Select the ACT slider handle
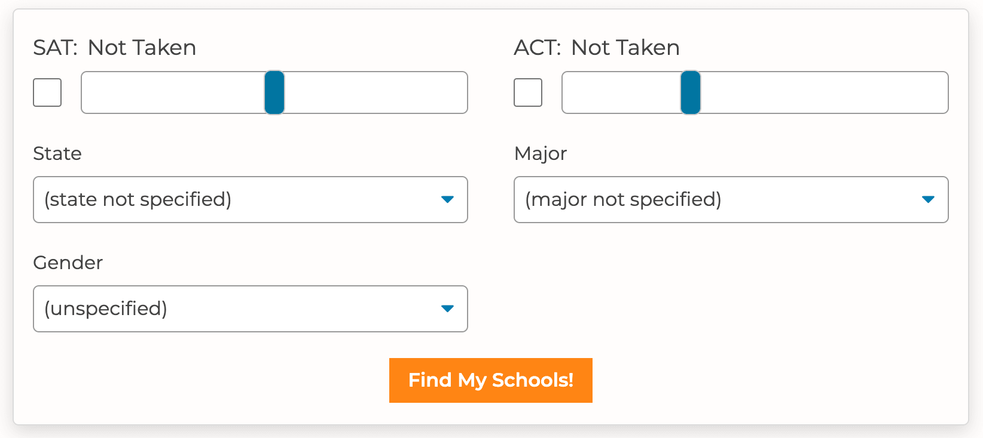Screen dimensions: 983x438 click(691, 92)
